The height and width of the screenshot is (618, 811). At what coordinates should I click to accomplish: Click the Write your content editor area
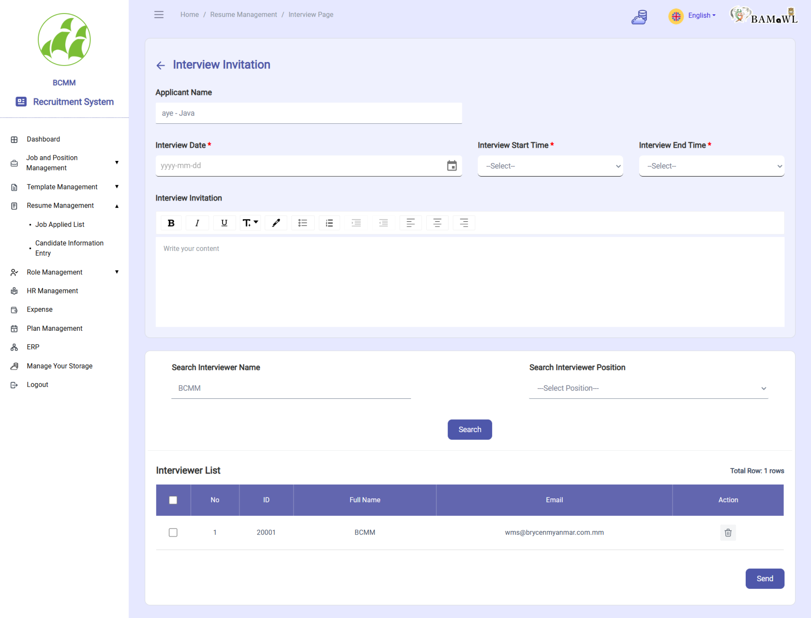coord(469,282)
